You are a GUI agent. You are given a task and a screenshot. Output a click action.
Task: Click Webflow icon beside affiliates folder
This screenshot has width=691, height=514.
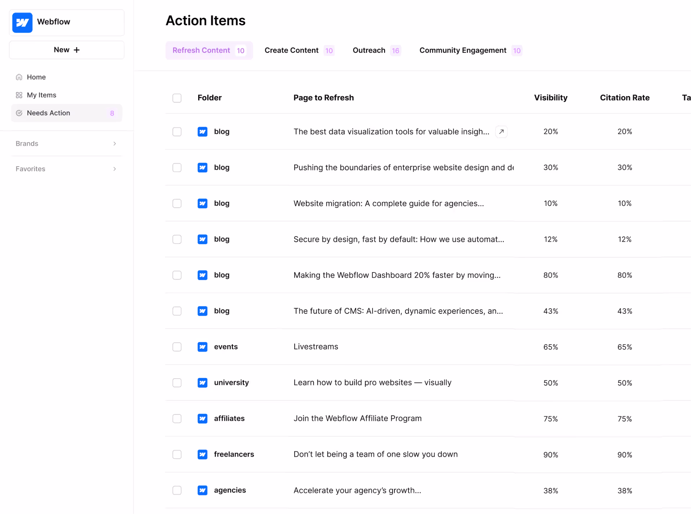pos(202,419)
